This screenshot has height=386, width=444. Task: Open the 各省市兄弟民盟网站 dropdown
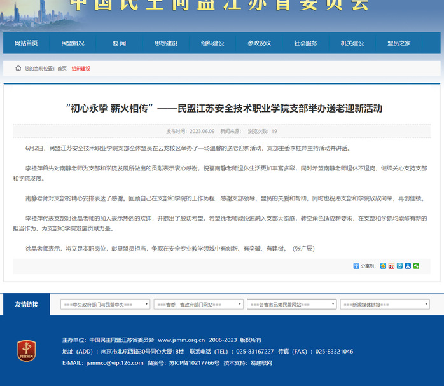point(291,305)
